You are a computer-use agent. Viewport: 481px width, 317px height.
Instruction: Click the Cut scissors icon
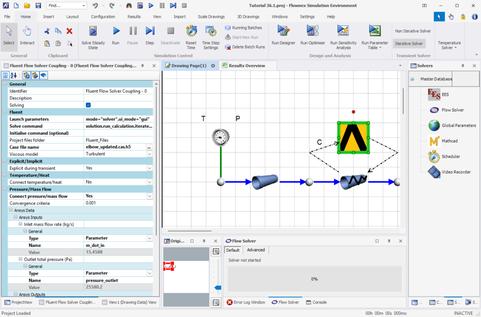pos(47,31)
